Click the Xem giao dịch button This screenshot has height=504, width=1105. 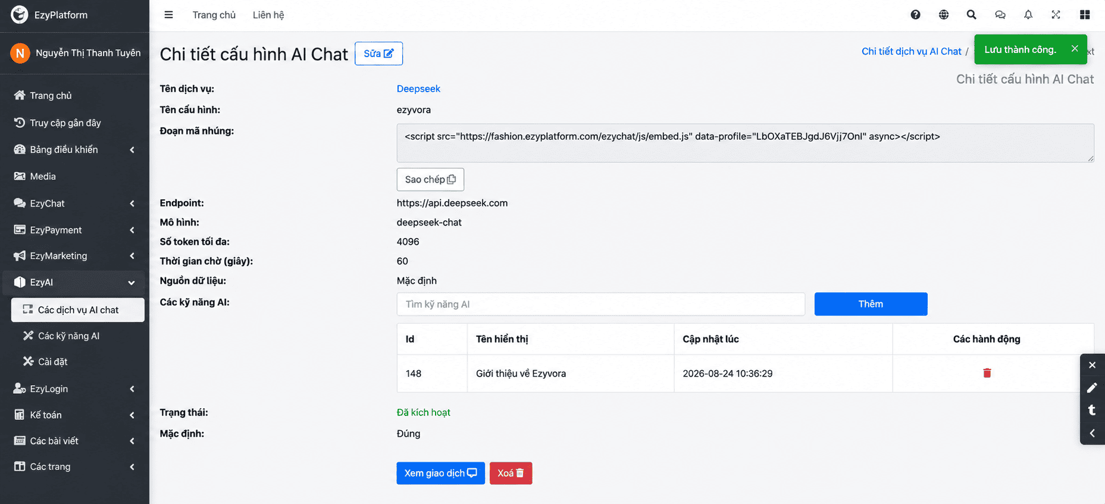(440, 473)
